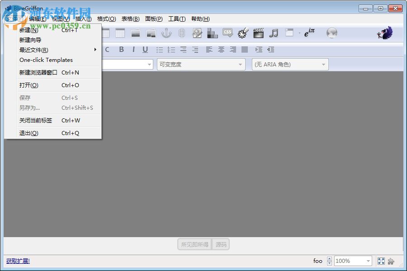Toggle fullscreen with arrows icon
407x271 pixels.
pyautogui.click(x=381, y=261)
